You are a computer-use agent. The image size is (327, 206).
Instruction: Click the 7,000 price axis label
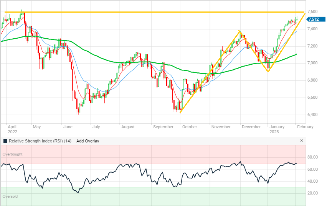point(314,63)
